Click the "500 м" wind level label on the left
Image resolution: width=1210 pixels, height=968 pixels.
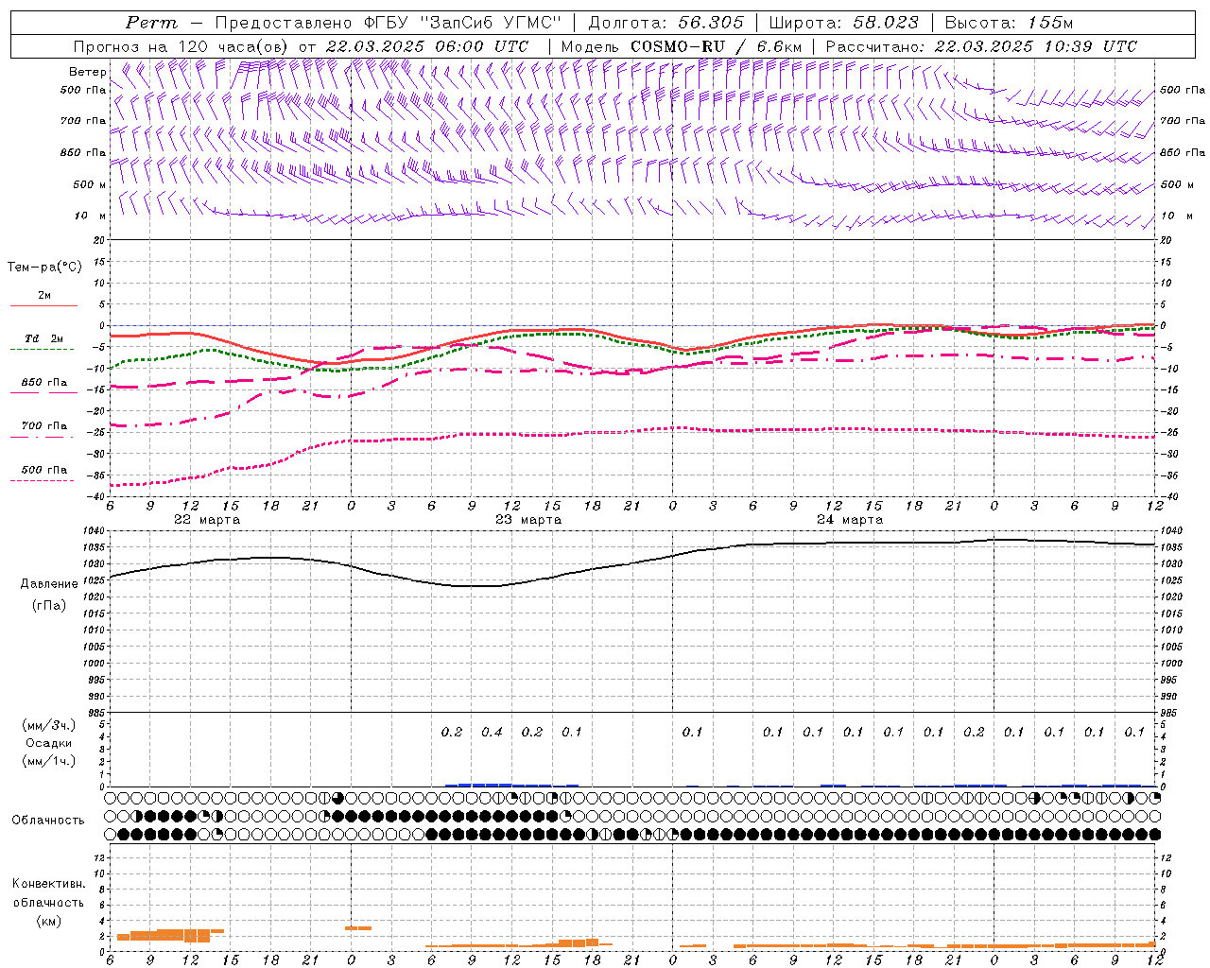point(90,184)
